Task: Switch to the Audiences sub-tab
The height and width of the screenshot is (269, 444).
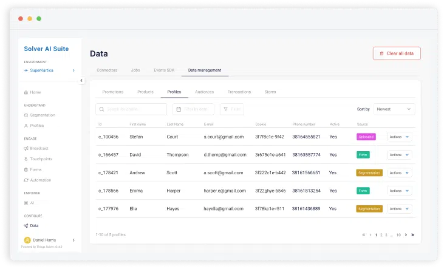Action: tap(204, 92)
